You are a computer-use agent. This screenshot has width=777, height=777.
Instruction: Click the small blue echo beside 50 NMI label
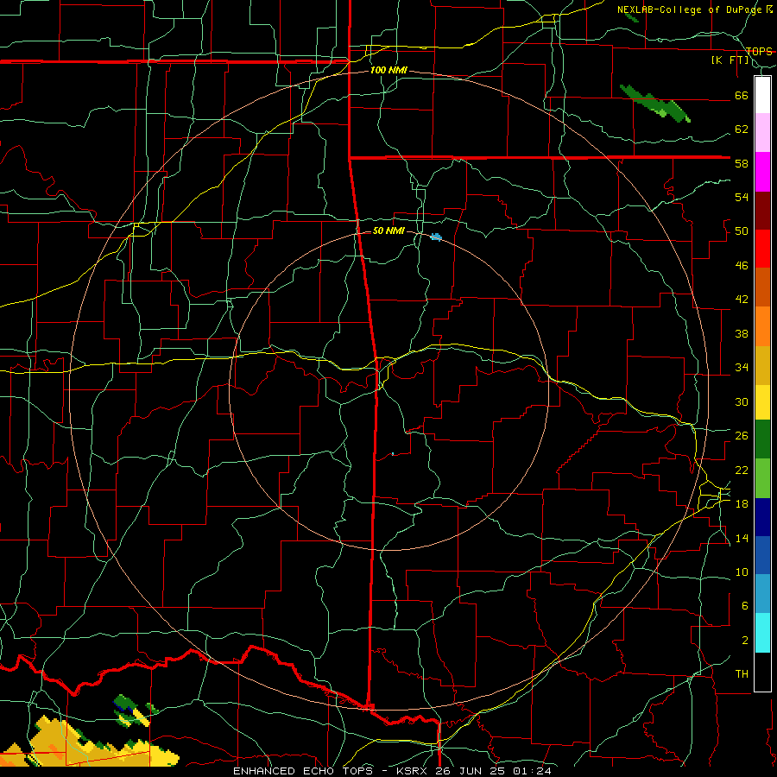[x=436, y=237]
